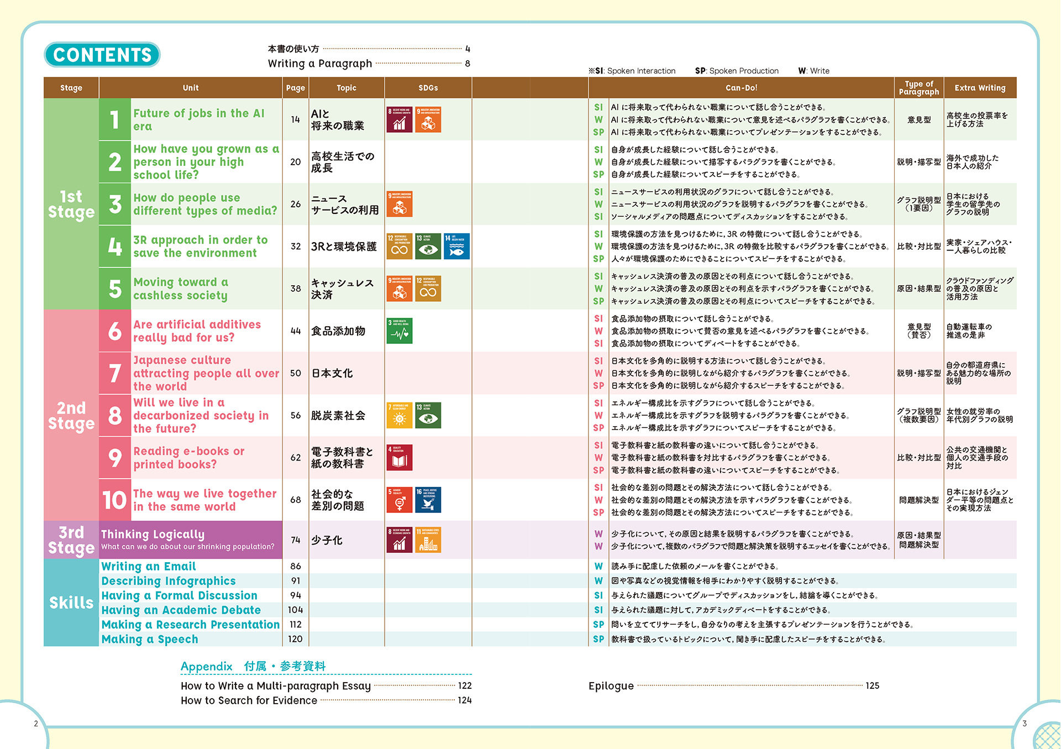Viewport: 1061px width, 749px height.
Task: Open unit '3R approach in order to save the environment'
Action: tap(201, 246)
